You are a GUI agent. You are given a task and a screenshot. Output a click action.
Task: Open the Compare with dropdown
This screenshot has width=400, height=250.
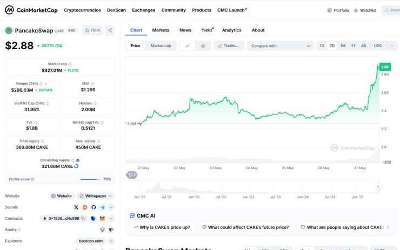tap(280, 46)
